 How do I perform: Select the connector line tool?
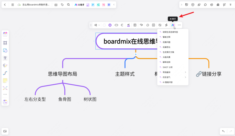coord(5,73)
